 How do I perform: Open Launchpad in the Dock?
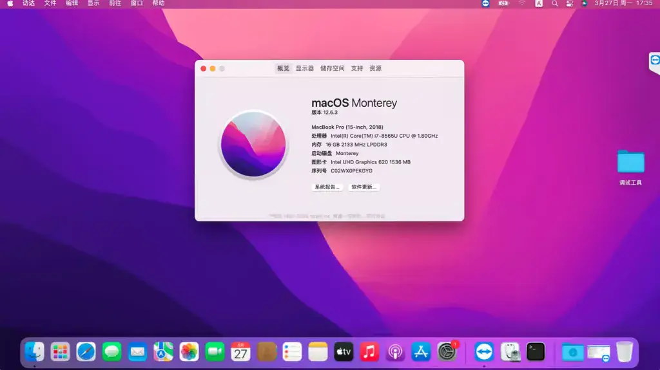[x=60, y=352]
